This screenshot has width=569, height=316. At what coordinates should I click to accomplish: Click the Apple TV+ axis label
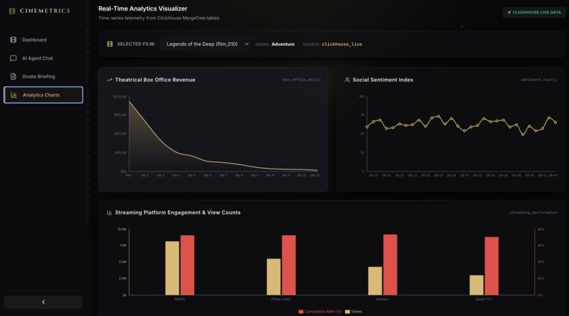pyautogui.click(x=484, y=299)
